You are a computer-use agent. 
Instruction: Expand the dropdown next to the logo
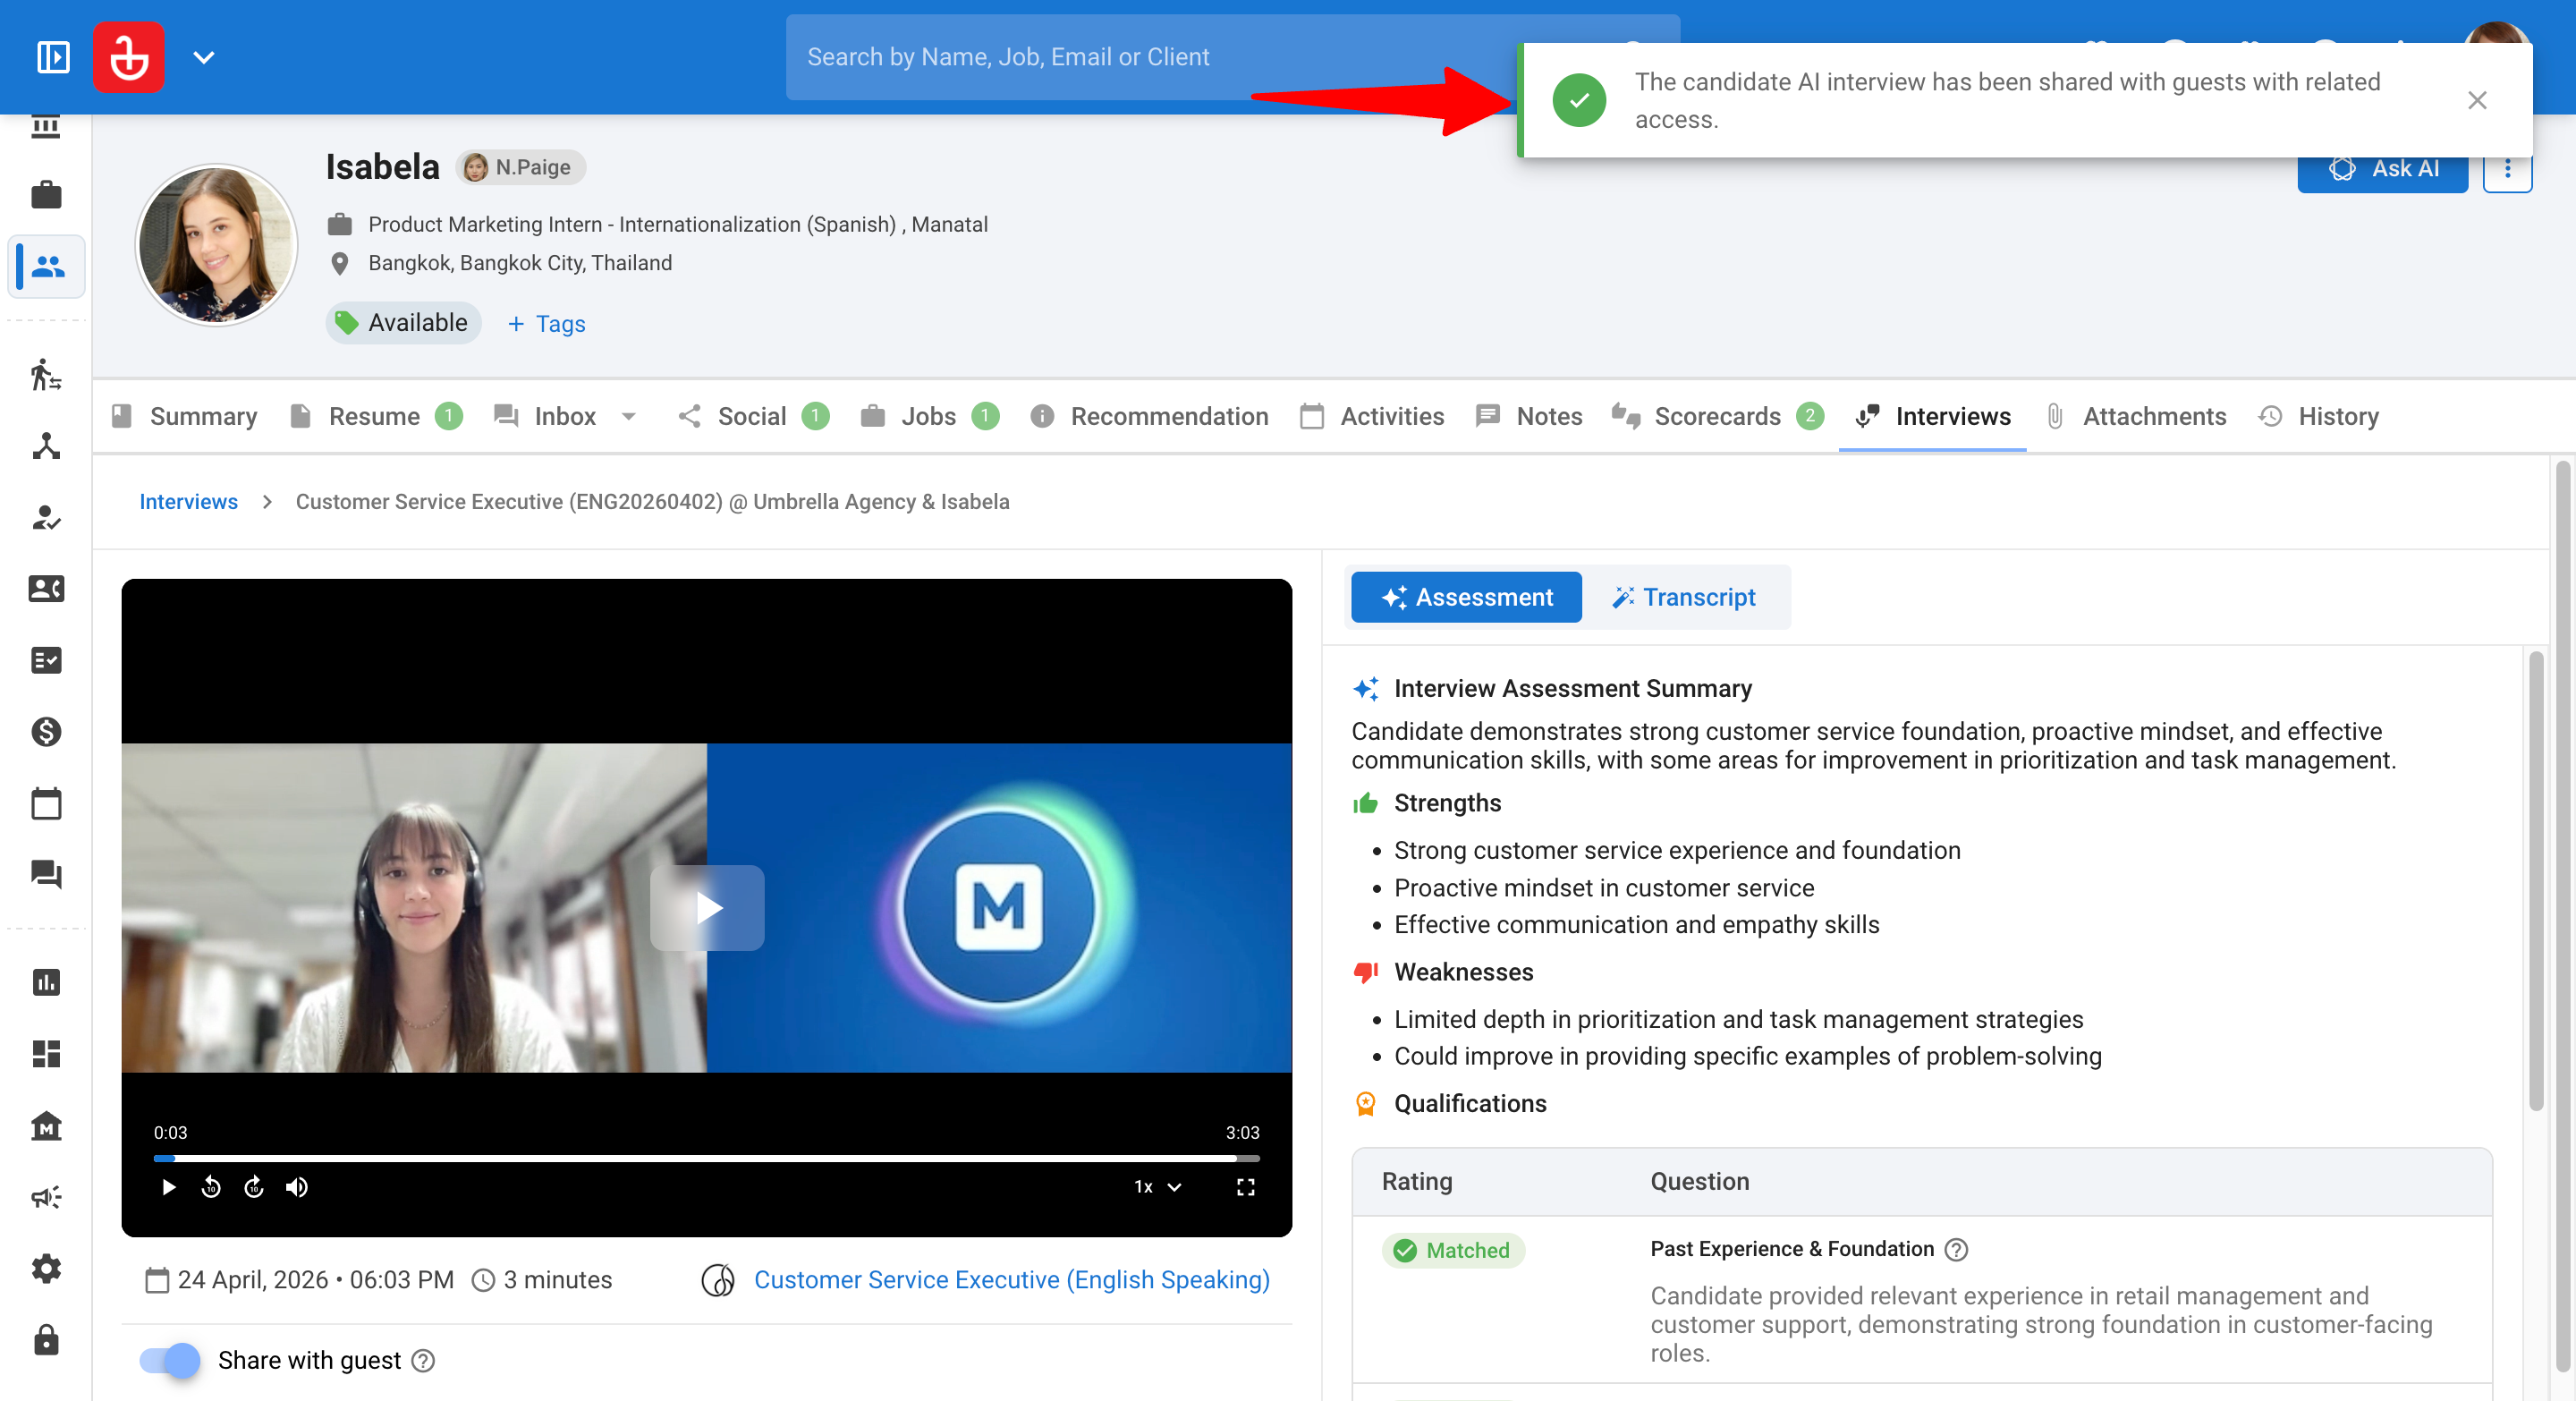pyautogui.click(x=204, y=57)
